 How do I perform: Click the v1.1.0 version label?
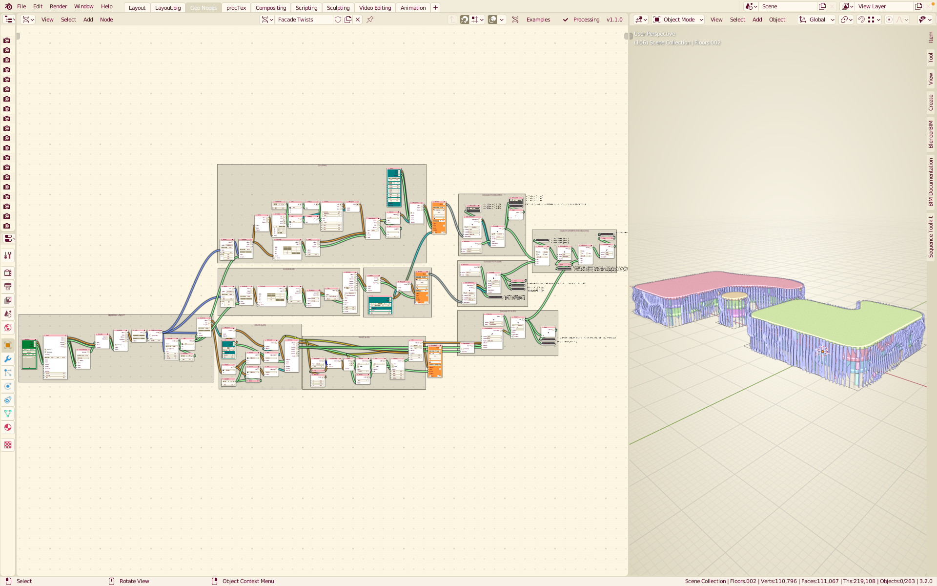tap(614, 20)
